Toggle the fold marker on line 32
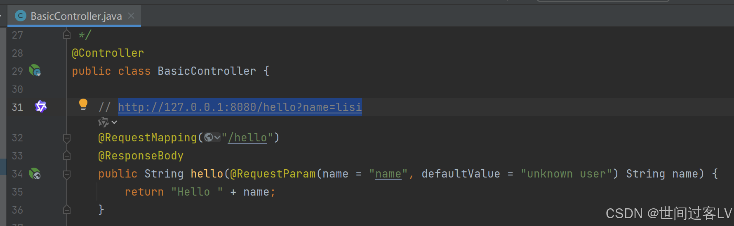 coord(67,138)
